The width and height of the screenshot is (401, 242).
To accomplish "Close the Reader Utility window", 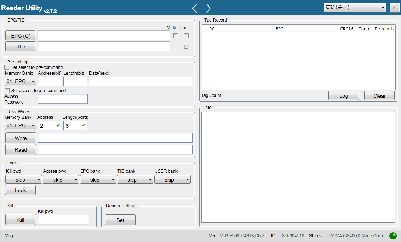I will click(x=394, y=8).
